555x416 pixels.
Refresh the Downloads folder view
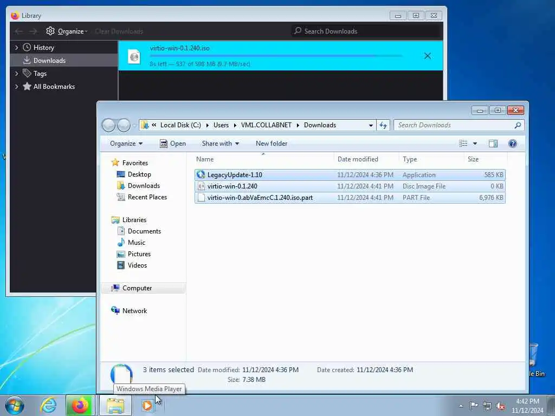click(x=383, y=125)
